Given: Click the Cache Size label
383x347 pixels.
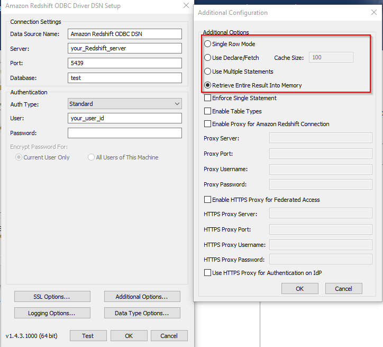Looking at the screenshot, I should tap(289, 58).
